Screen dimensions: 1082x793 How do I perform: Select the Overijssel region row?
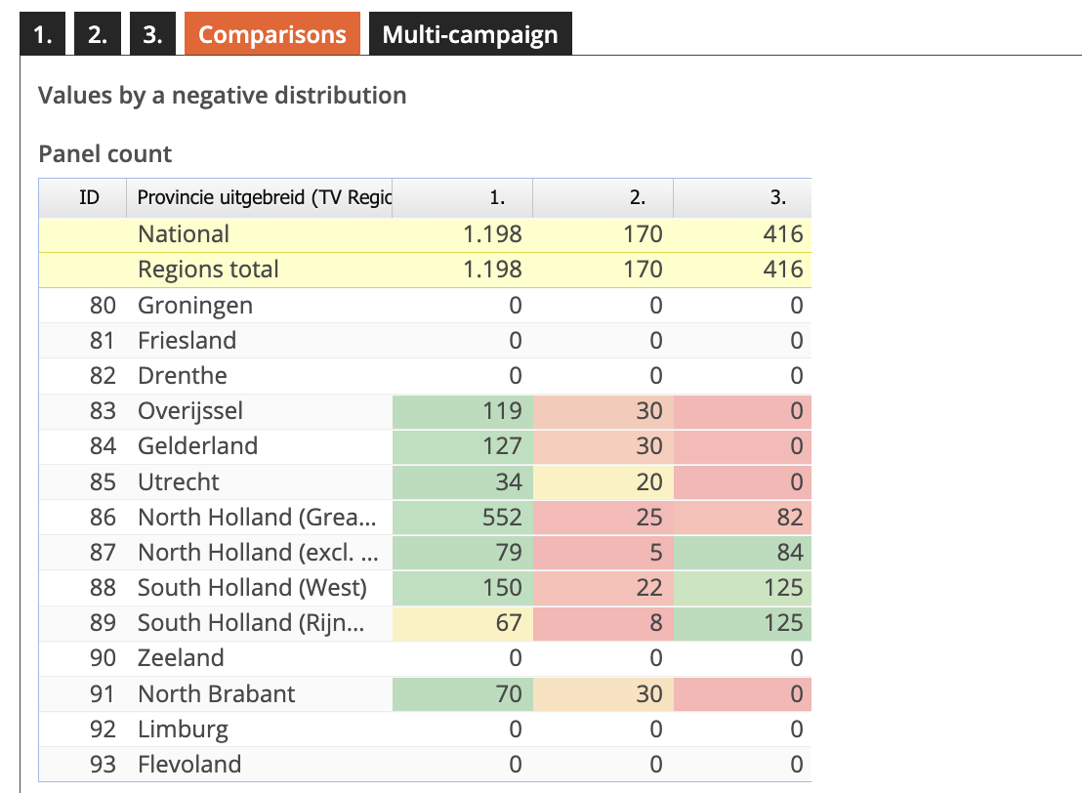coord(190,411)
